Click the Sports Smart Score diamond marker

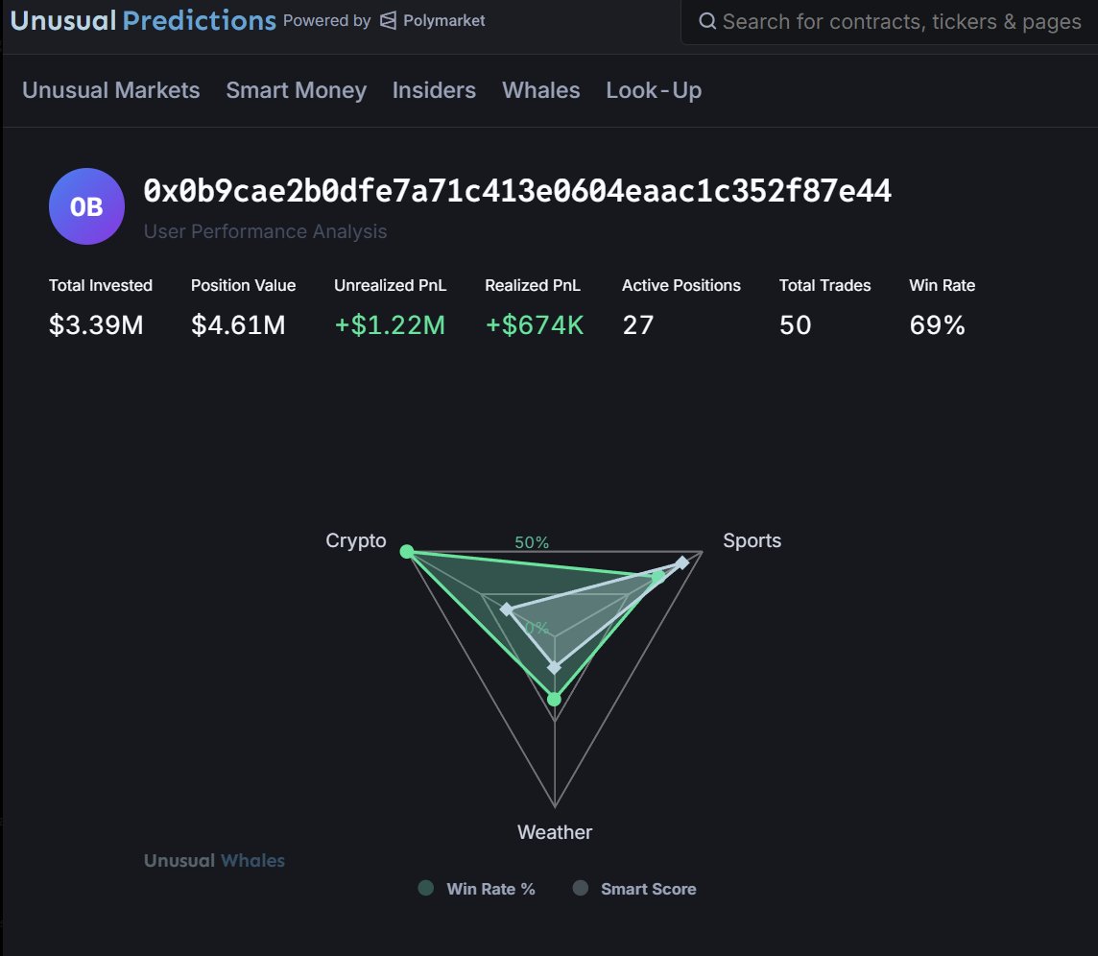[x=682, y=562]
